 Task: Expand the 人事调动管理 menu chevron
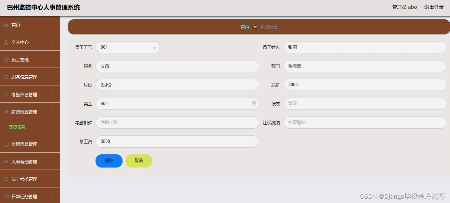click(x=52, y=161)
